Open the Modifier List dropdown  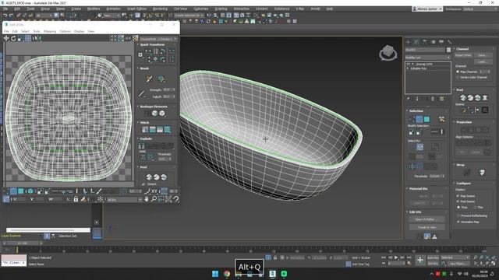428,58
